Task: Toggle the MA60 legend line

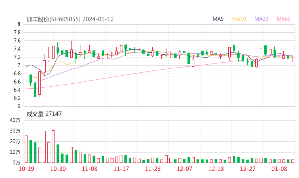Action: click(x=284, y=19)
